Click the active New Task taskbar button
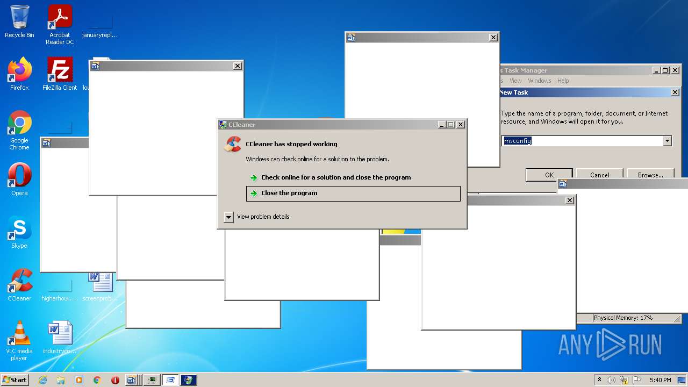 [x=170, y=380]
